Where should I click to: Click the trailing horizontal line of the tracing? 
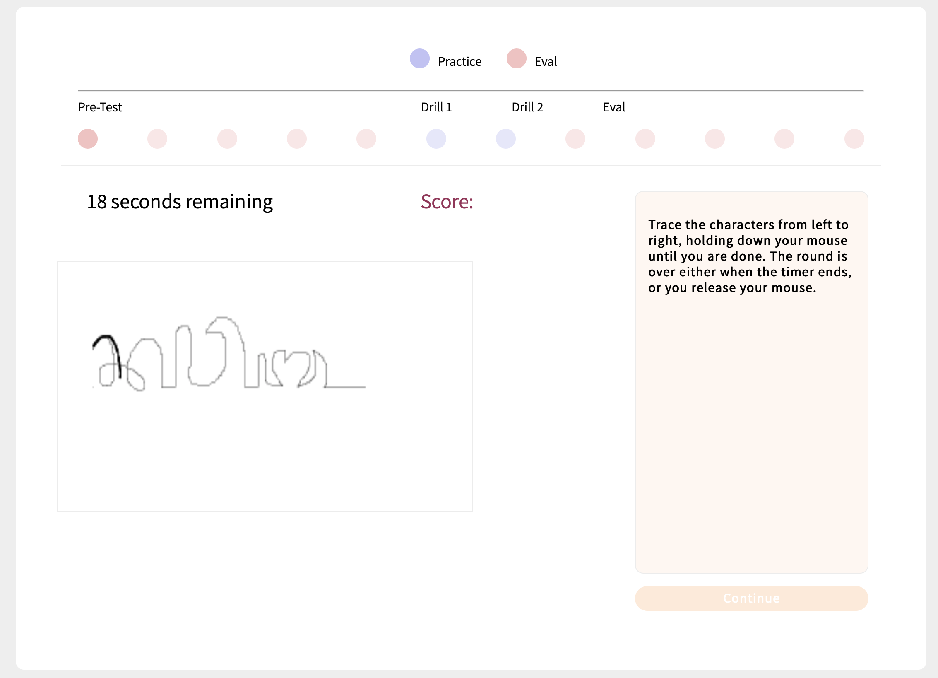346,387
